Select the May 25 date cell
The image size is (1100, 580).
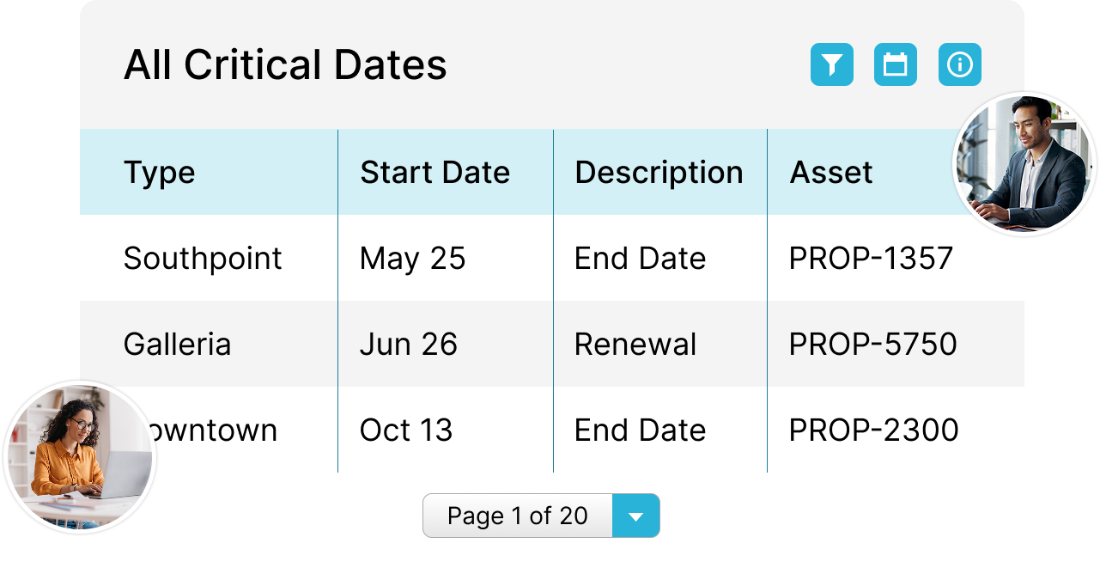click(413, 259)
